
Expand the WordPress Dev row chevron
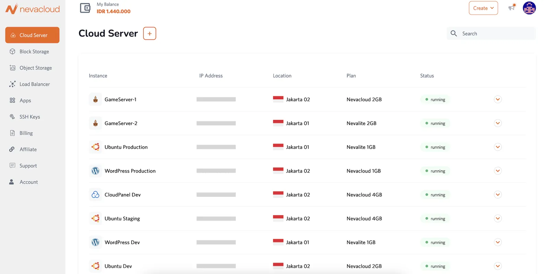coord(498,242)
